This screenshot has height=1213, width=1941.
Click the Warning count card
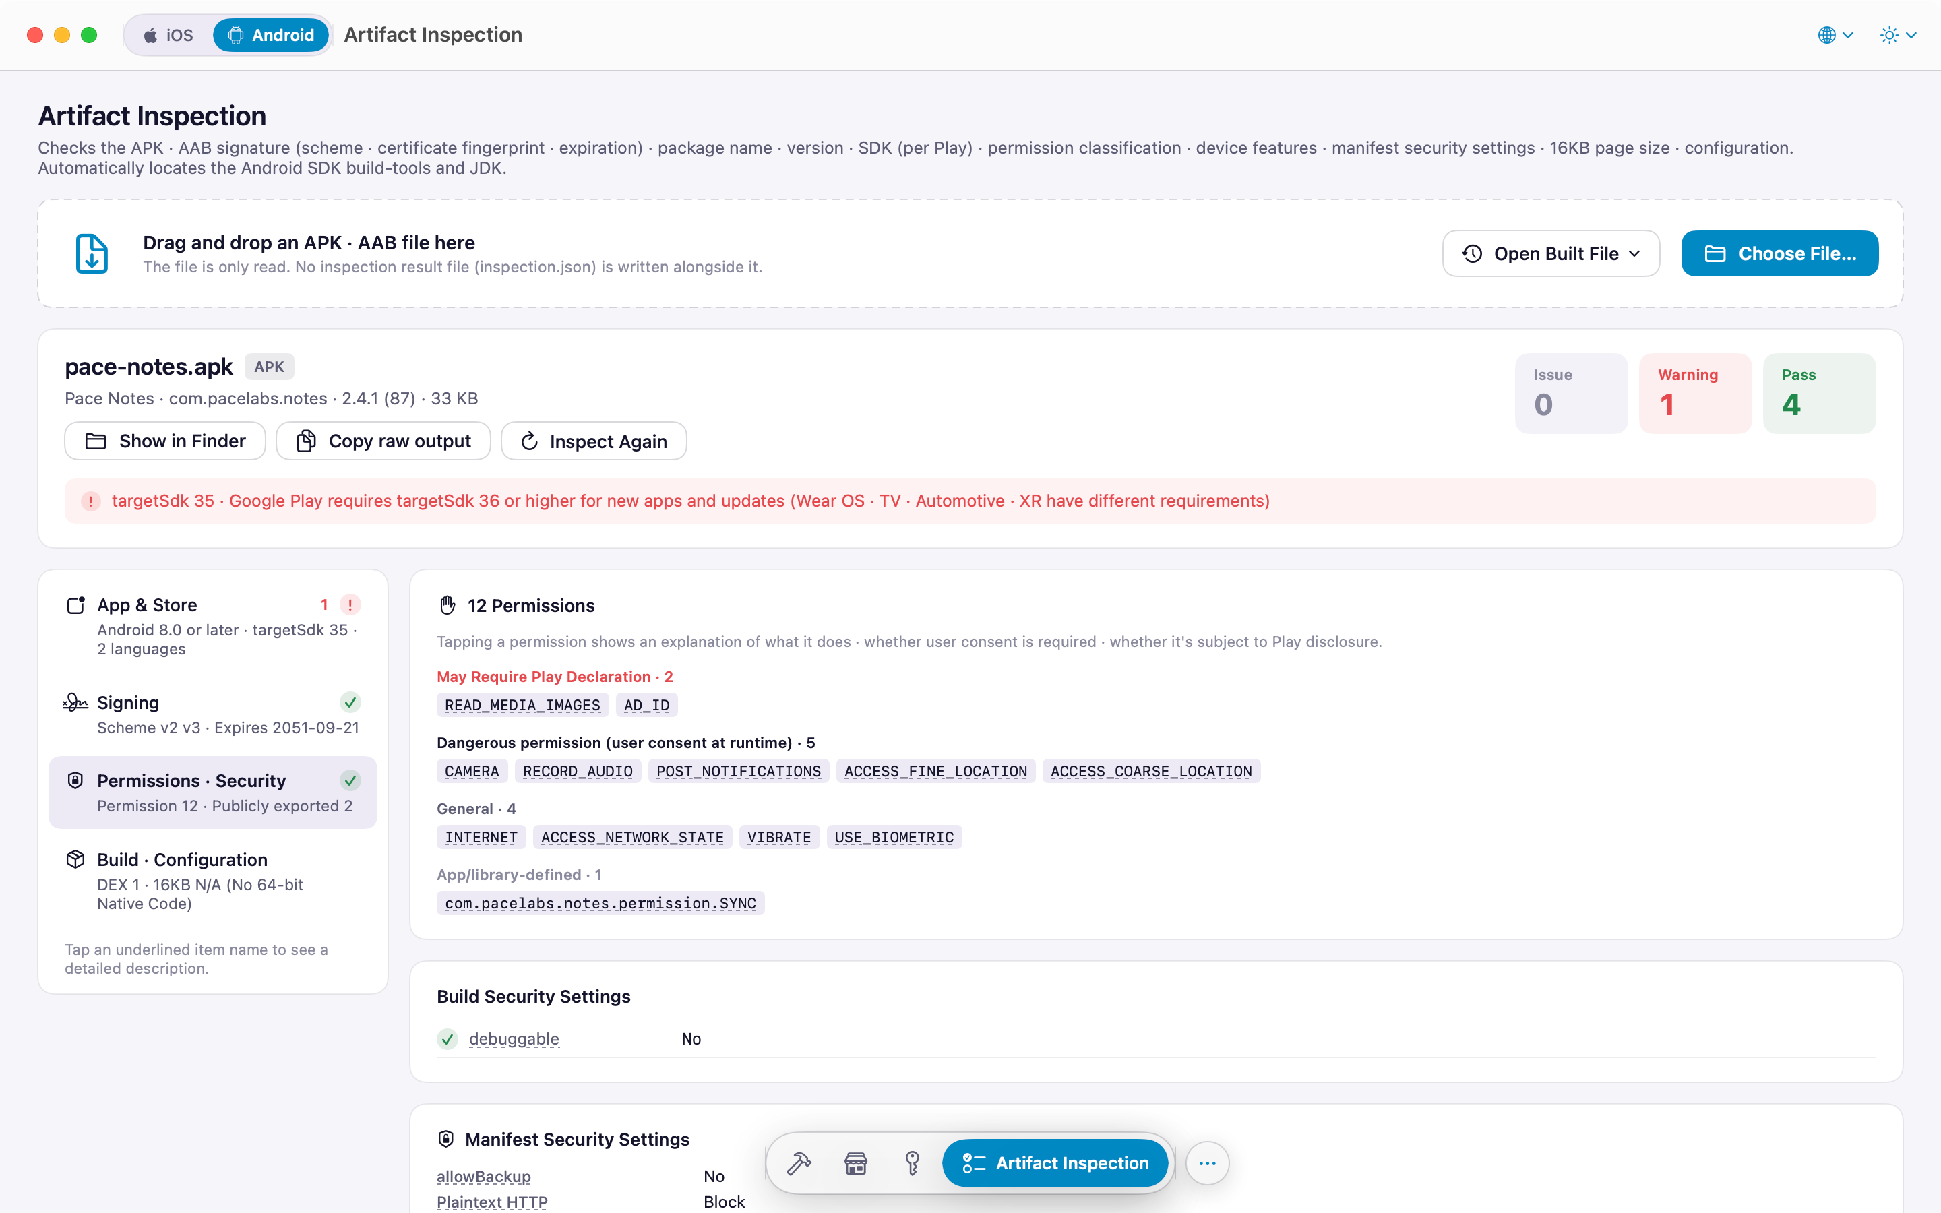(1695, 393)
